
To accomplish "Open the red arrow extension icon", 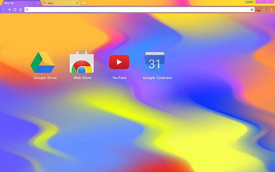I will [258, 9].
